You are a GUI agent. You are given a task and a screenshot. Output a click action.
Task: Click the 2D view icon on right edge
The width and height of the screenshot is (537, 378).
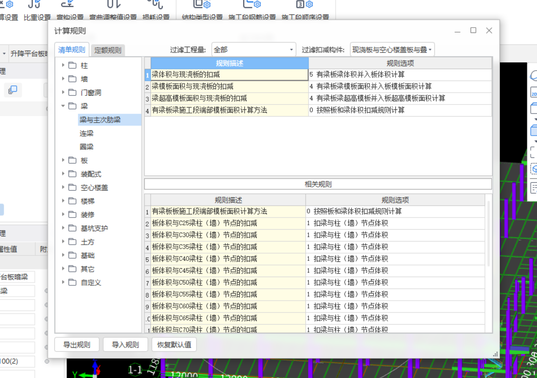tap(533, 92)
